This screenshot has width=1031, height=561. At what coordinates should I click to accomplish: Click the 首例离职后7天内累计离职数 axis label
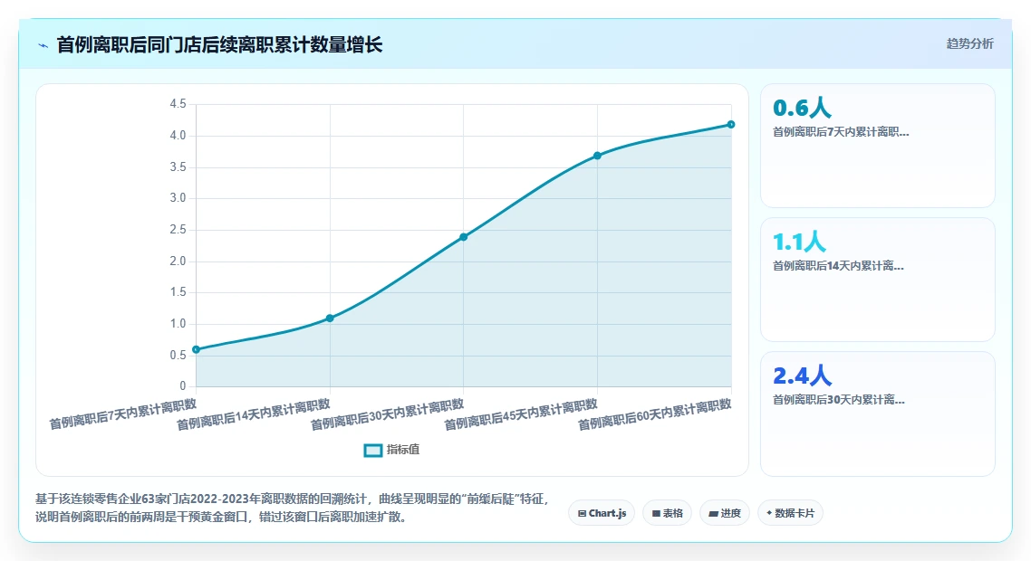click(123, 414)
